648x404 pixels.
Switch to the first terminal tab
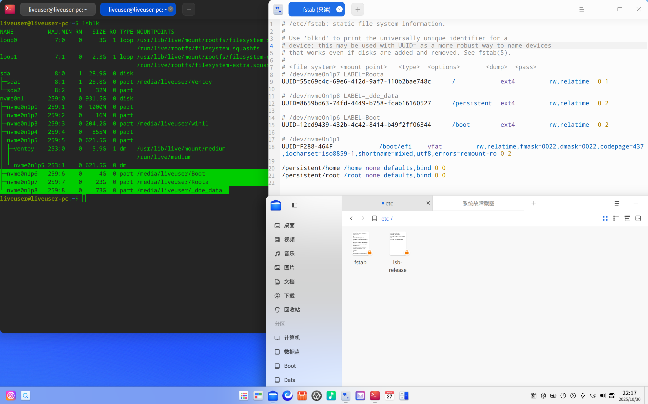[58, 9]
